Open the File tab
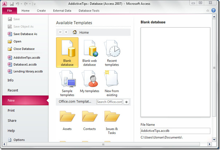This screenshot has height=150, width=220. 9,11
